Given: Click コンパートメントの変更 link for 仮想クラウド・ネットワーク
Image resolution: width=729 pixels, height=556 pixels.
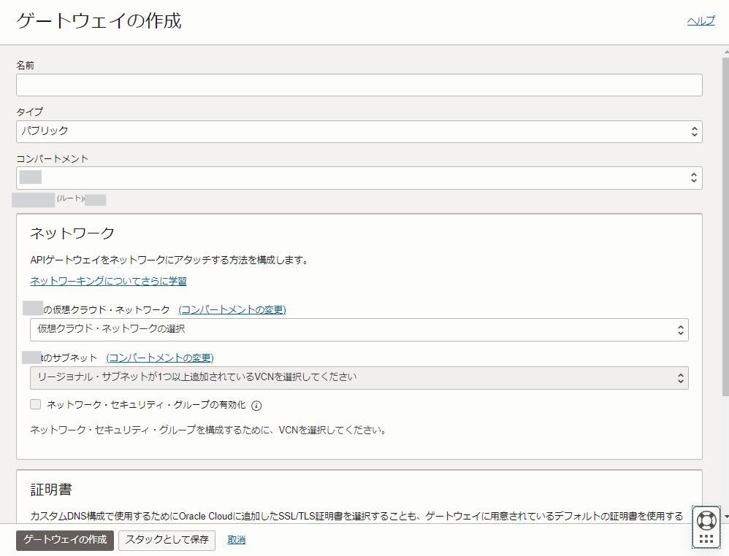Looking at the screenshot, I should tap(232, 310).
